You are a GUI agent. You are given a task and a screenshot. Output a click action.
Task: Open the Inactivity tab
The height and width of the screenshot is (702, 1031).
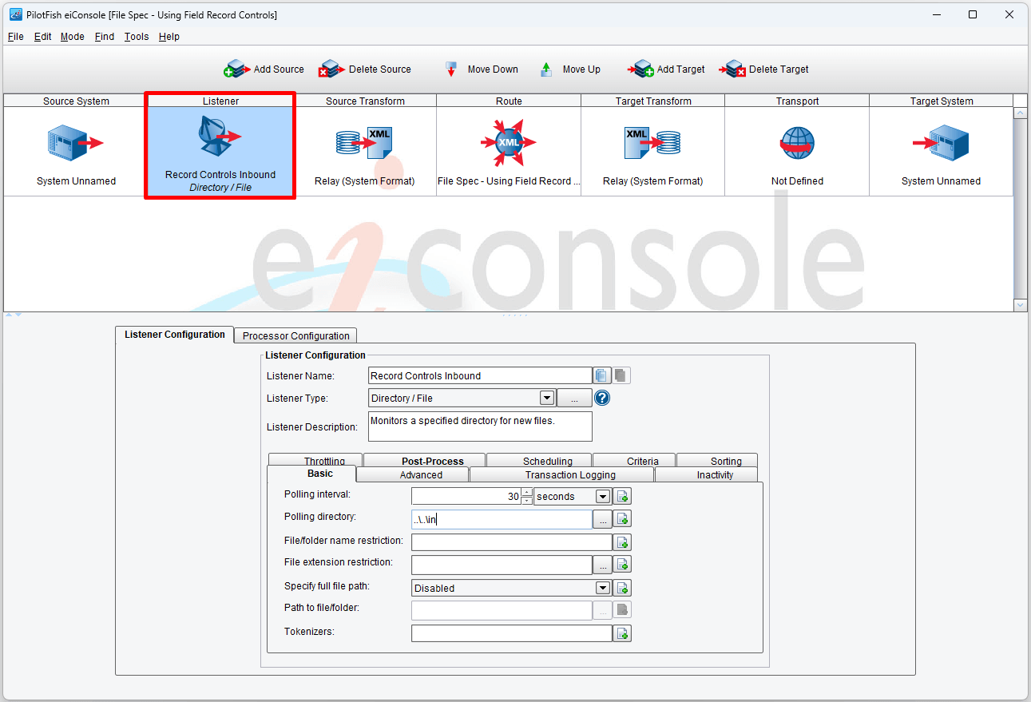[707, 474]
